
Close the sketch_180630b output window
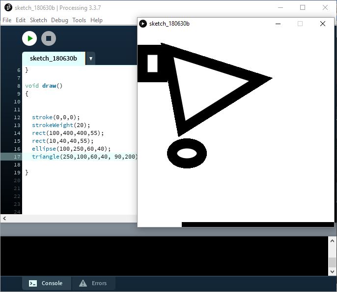point(323,24)
